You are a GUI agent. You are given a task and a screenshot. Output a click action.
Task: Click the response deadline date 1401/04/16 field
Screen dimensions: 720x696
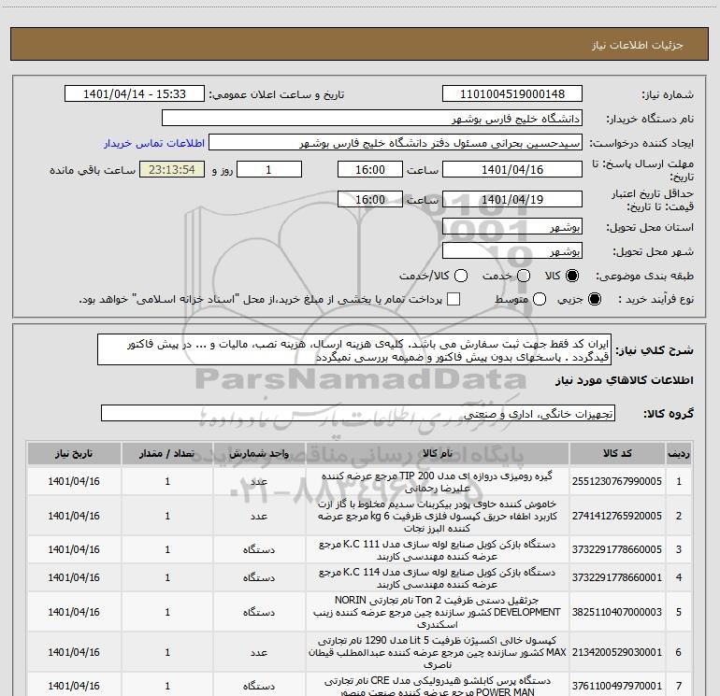click(x=512, y=170)
